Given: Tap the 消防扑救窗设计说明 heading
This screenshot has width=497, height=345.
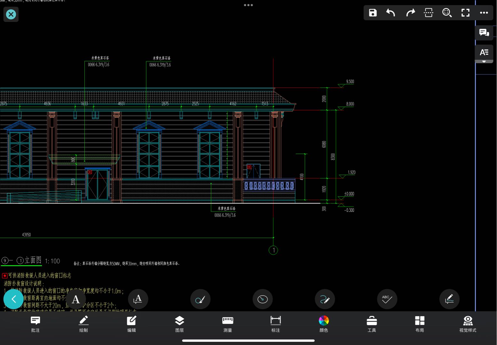Looking at the screenshot, I should point(24,283).
